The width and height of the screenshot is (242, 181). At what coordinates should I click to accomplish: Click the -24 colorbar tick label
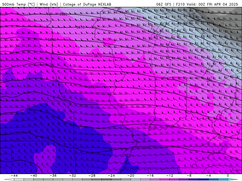(x=111, y=176)
